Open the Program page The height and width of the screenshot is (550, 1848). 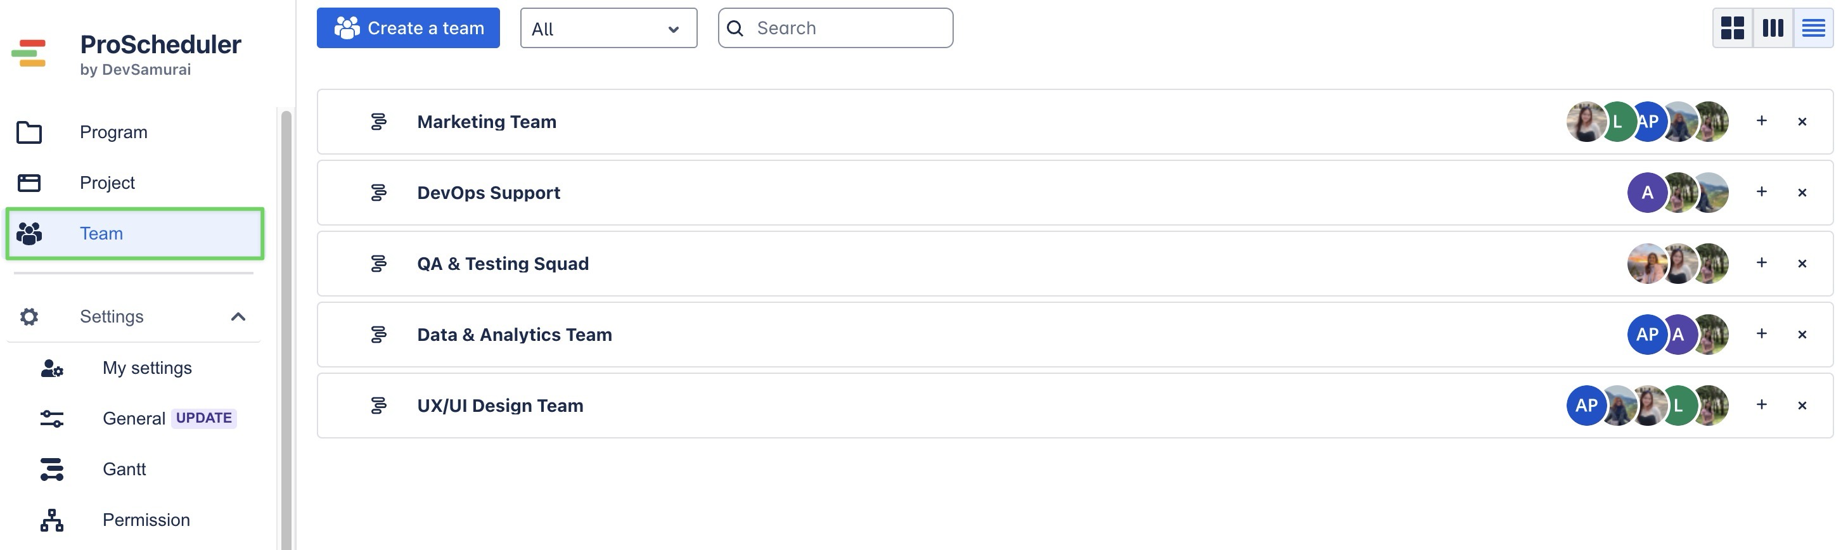coord(113,132)
